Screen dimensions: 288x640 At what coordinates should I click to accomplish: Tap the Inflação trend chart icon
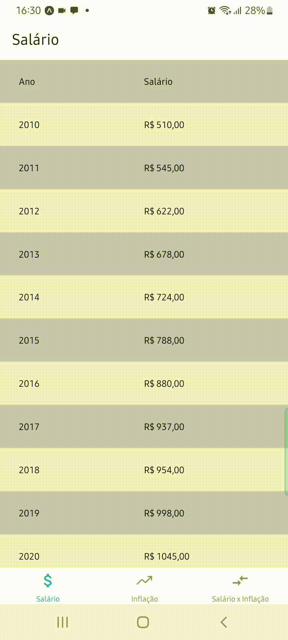pyautogui.click(x=144, y=580)
